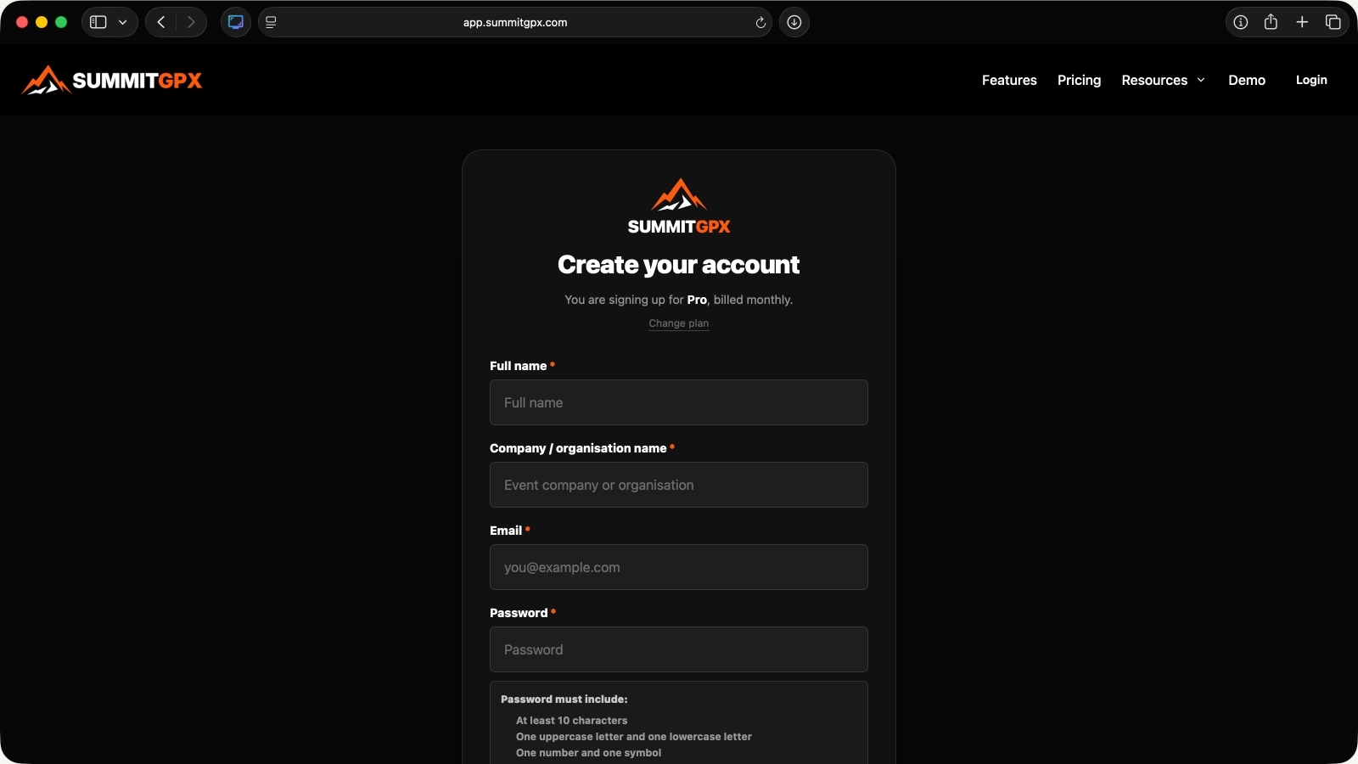Toggle the Safari sidebar icon
Viewport: 1358px width, 764px height.
pyautogui.click(x=98, y=22)
